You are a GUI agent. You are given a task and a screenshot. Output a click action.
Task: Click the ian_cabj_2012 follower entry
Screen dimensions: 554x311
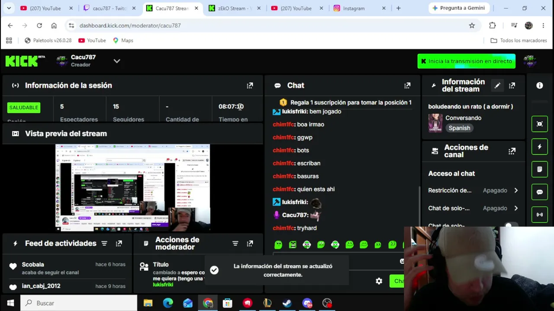tap(67, 286)
